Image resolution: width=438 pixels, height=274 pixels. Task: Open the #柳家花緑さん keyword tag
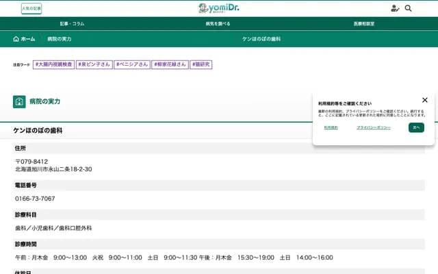170,64
